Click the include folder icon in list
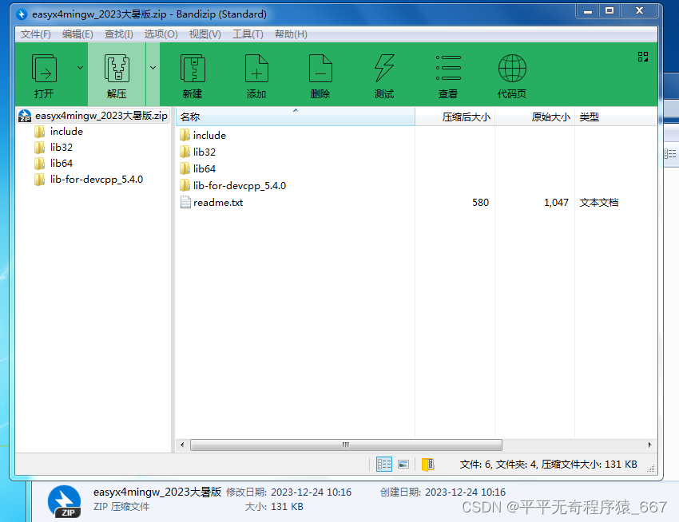679x522 pixels. coord(185,135)
